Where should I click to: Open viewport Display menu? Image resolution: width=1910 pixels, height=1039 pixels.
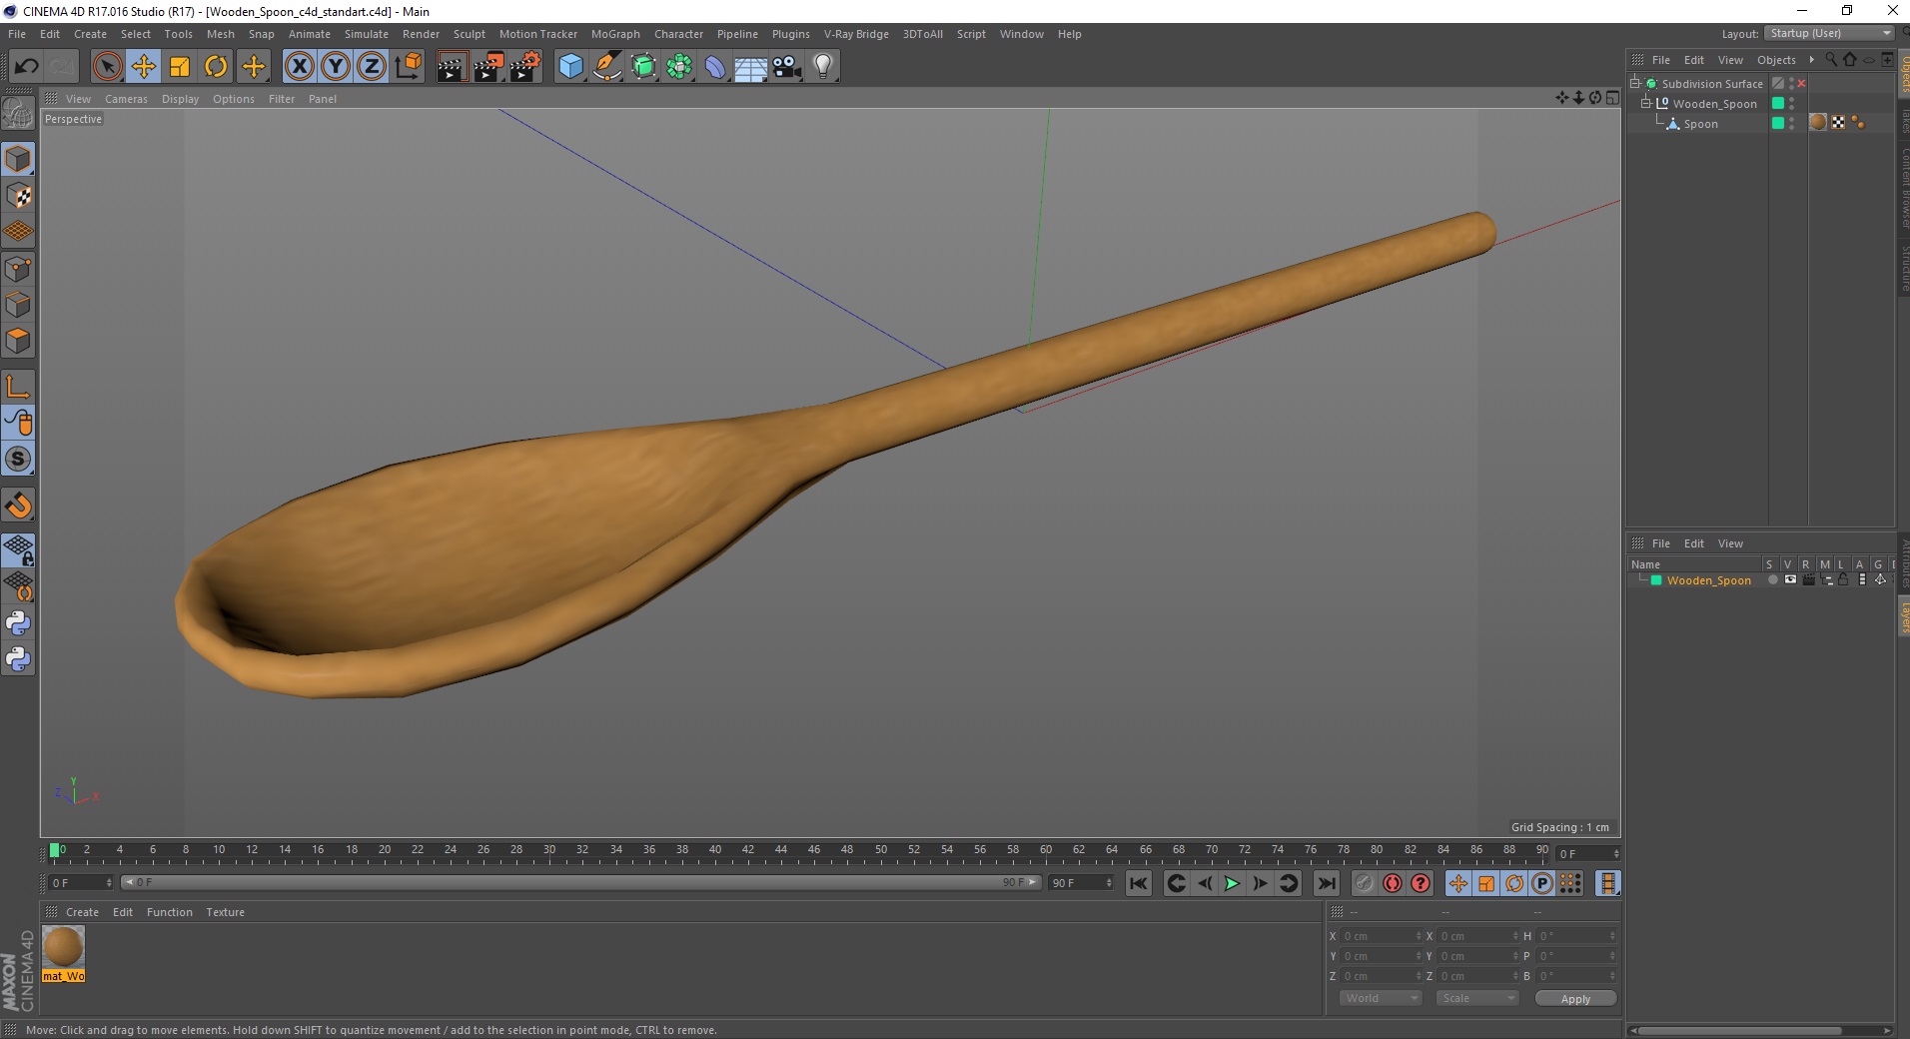(x=180, y=99)
